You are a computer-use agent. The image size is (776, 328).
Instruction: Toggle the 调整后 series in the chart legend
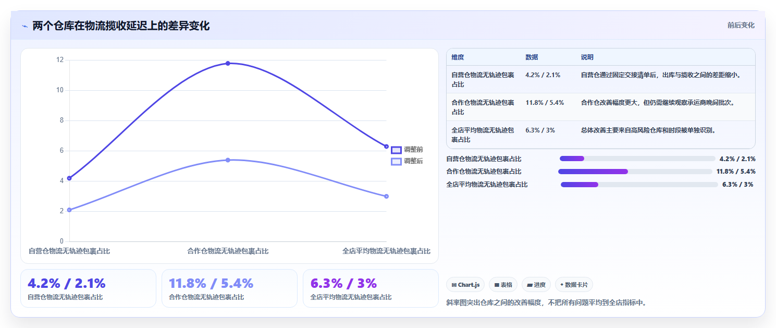tap(407, 161)
